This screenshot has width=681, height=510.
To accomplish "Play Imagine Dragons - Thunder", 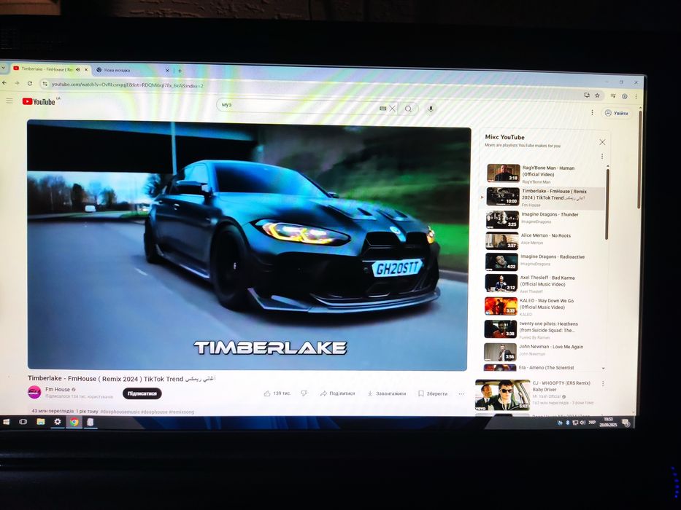I will (x=543, y=219).
